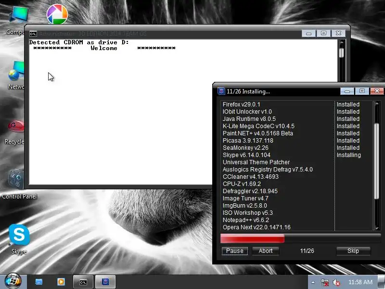Minimize the installer window
Viewport: 385px width, 289px height.
pos(347,91)
